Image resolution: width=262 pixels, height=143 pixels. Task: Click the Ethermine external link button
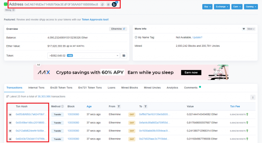[x=118, y=29]
